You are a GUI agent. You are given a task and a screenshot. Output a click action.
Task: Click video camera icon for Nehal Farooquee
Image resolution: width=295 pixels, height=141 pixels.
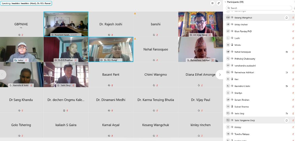[x=287, y=52]
